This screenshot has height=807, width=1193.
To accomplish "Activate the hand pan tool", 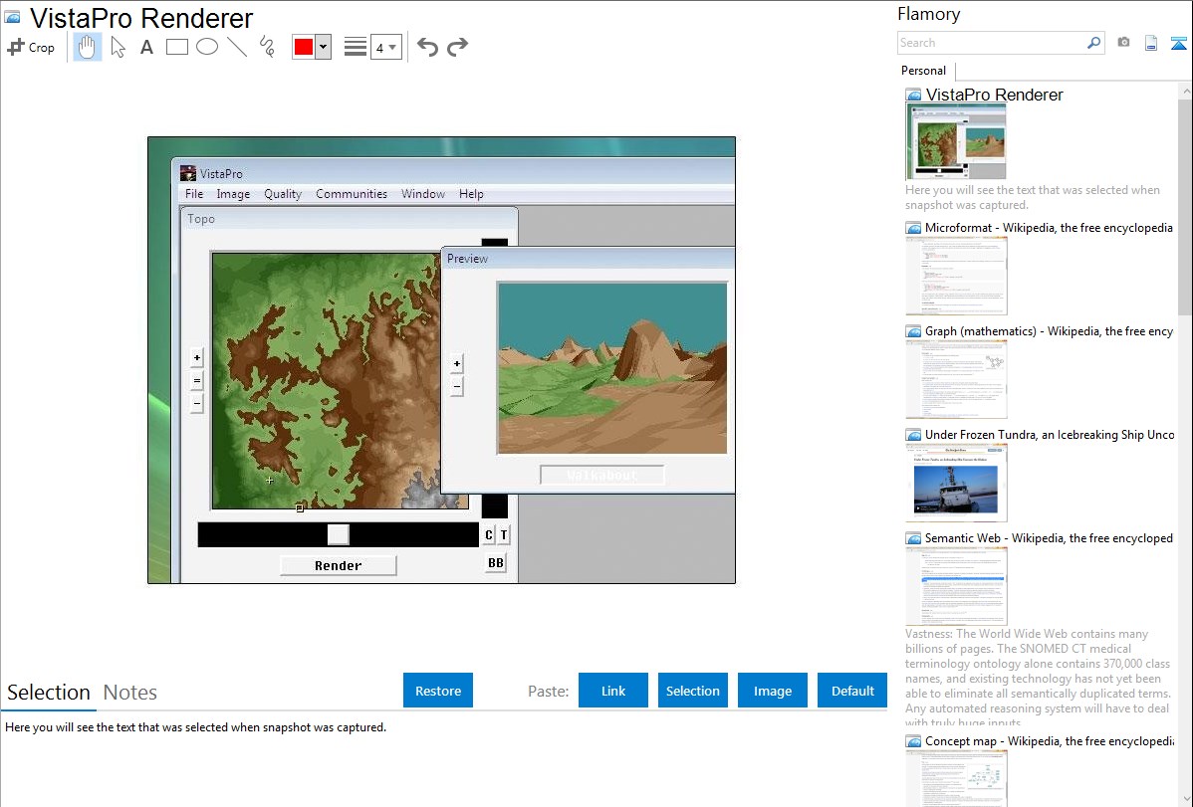I will 87,47.
